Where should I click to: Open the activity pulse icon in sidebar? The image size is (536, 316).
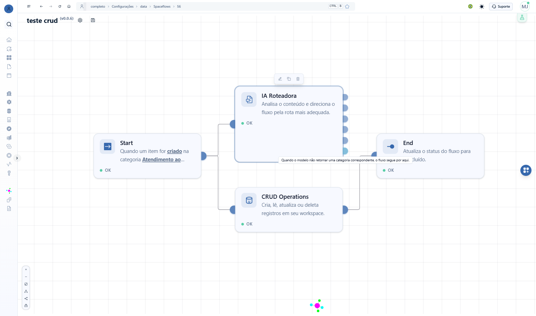(x=9, y=164)
